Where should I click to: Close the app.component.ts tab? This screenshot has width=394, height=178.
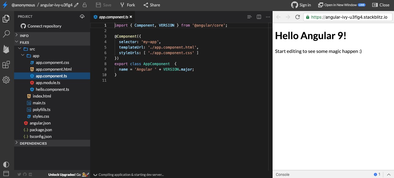tap(131, 17)
